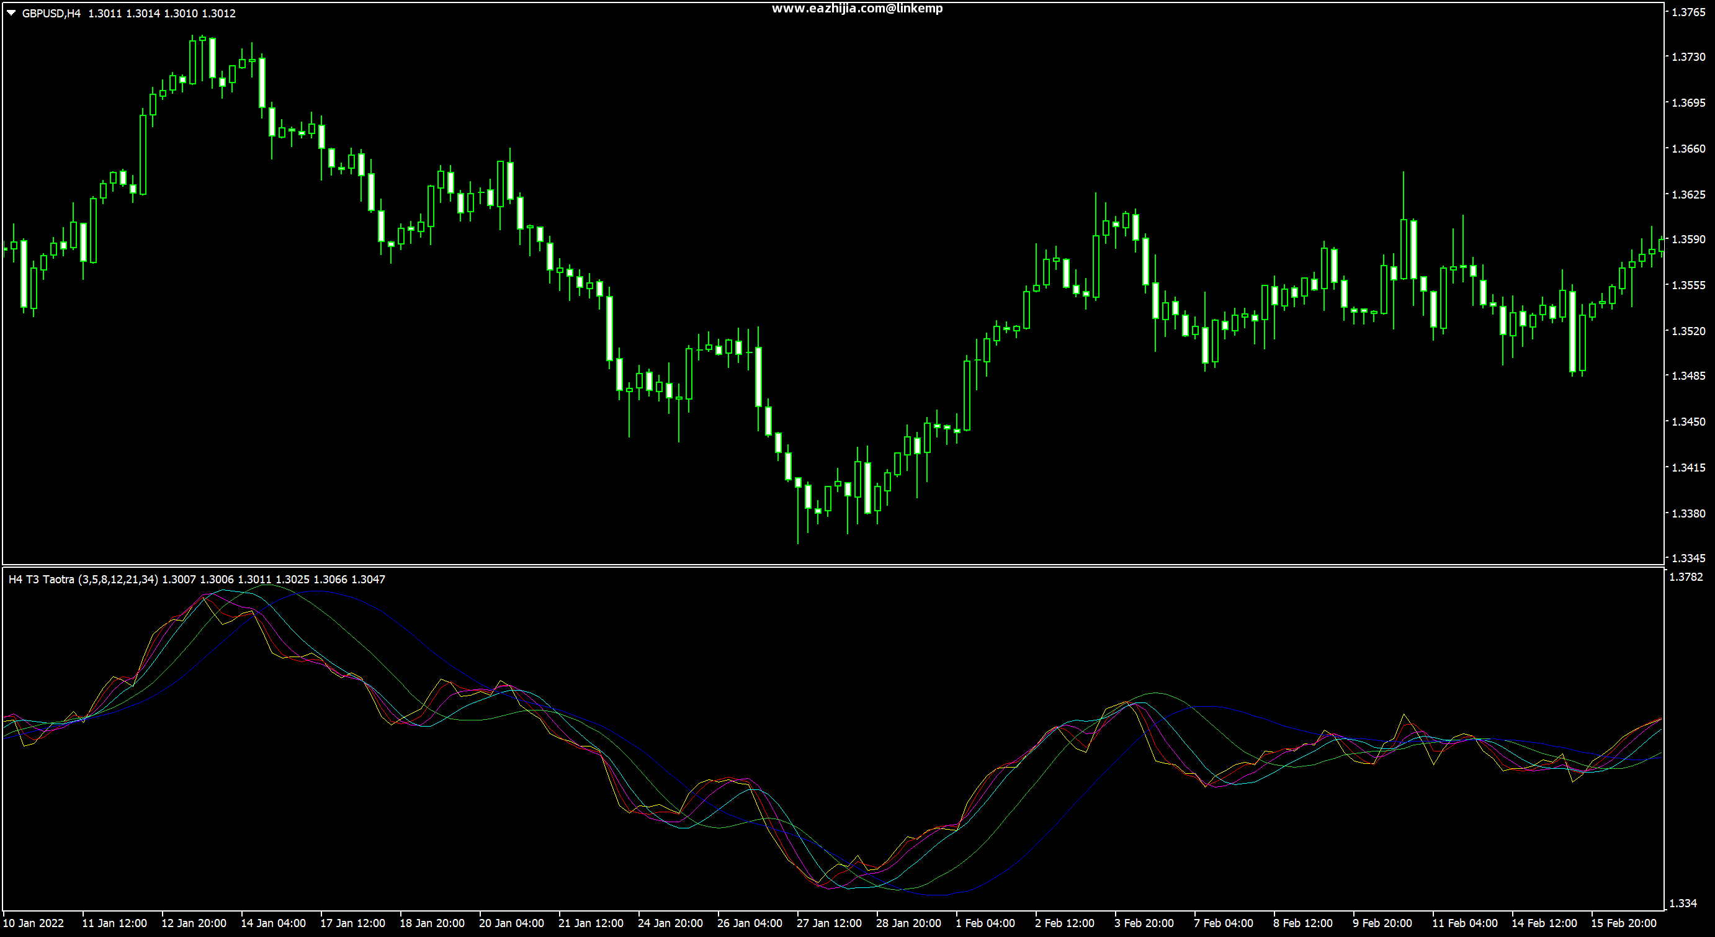Viewport: 1715px width, 937px height.
Task: Select the 3 Feb 20:00 time axis label
Action: 1144,923
